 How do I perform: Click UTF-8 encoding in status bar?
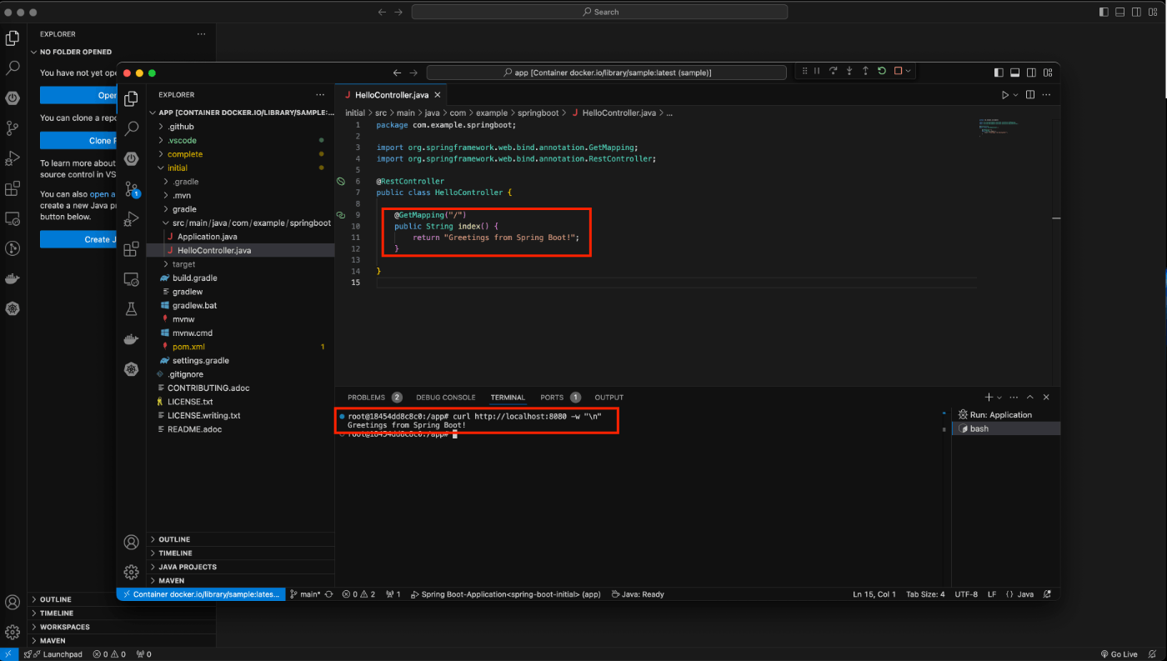pyautogui.click(x=966, y=594)
